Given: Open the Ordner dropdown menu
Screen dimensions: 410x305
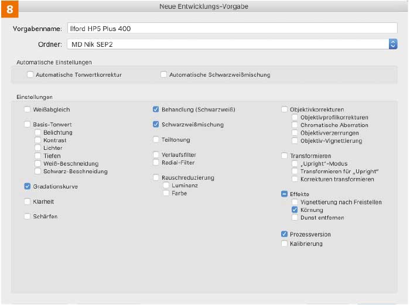Looking at the screenshot, I should point(392,44).
